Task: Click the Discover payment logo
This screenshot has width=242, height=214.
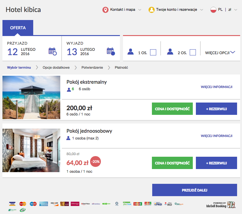Action: pos(54,204)
